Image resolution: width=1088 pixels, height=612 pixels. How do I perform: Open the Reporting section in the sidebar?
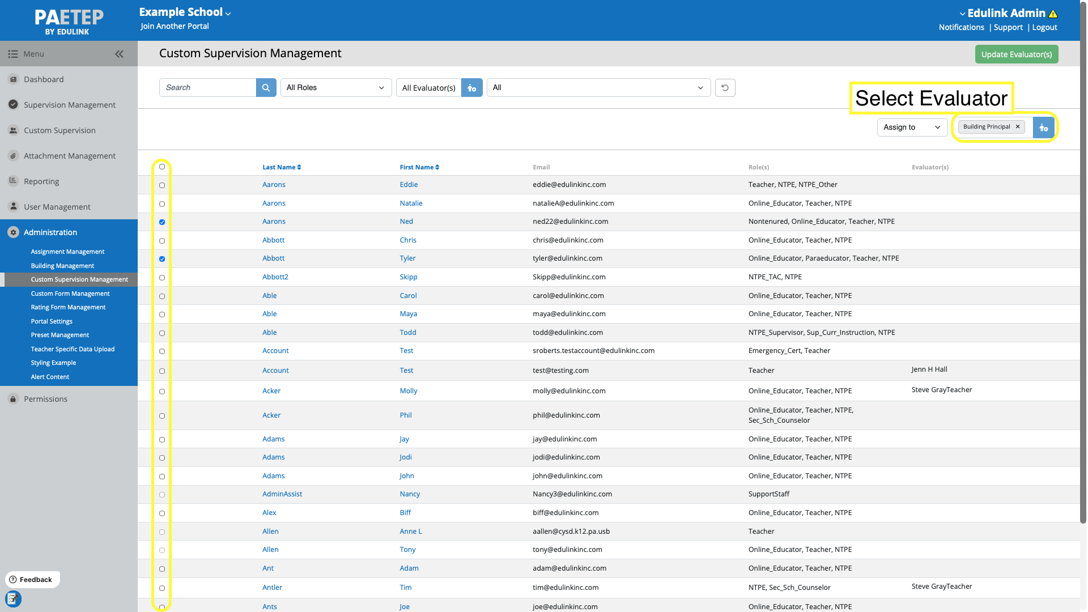point(41,181)
